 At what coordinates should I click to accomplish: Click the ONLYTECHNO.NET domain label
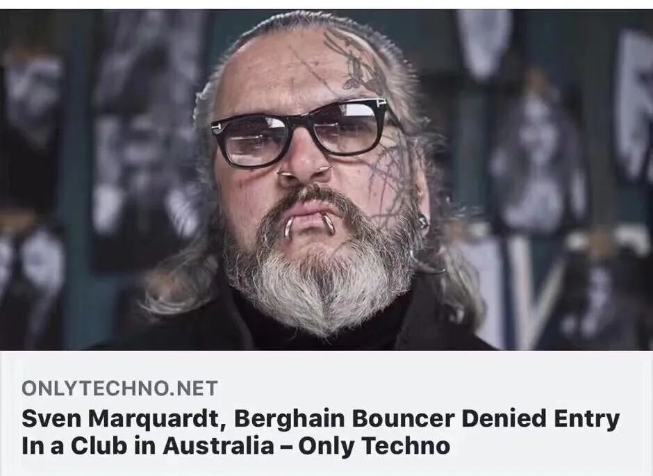point(119,388)
